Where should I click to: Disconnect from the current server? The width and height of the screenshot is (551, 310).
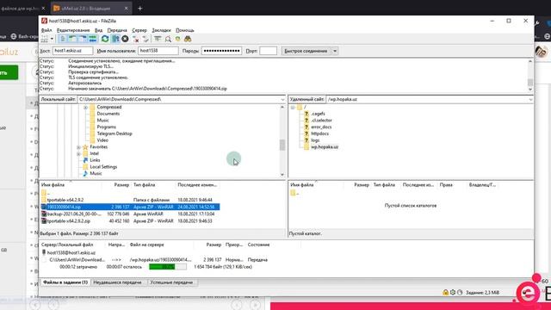click(136, 39)
